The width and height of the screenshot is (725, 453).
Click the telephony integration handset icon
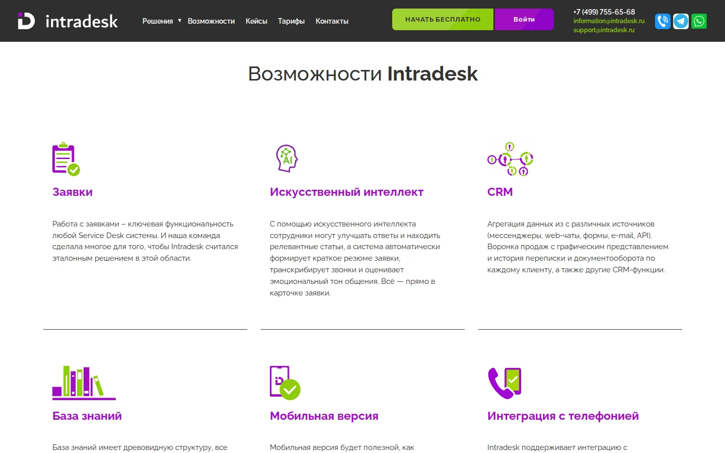tap(504, 383)
